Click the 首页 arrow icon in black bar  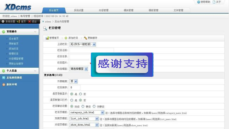(x=18, y=21)
